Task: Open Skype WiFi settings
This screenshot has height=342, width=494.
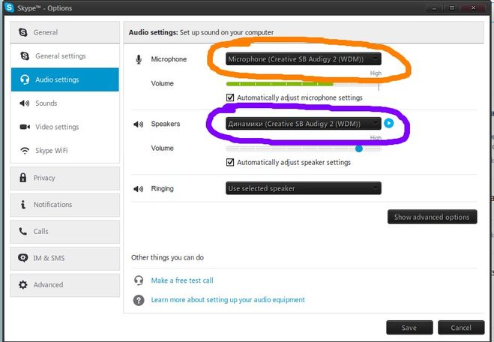Action: (65, 151)
